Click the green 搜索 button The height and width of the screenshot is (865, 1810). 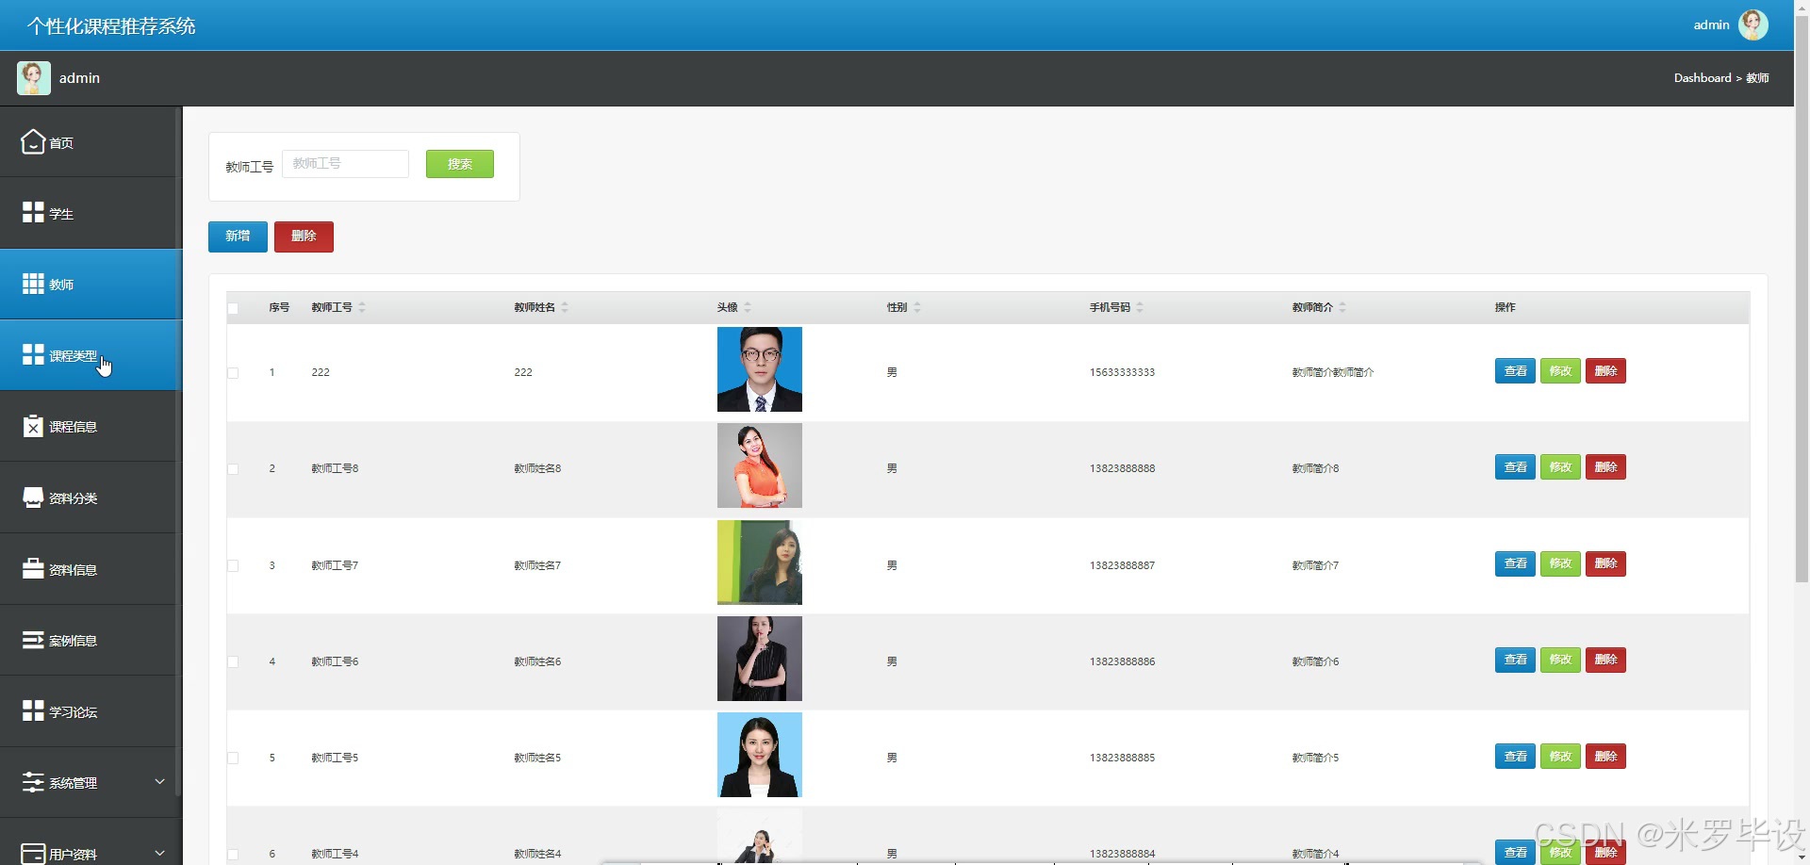click(x=460, y=164)
